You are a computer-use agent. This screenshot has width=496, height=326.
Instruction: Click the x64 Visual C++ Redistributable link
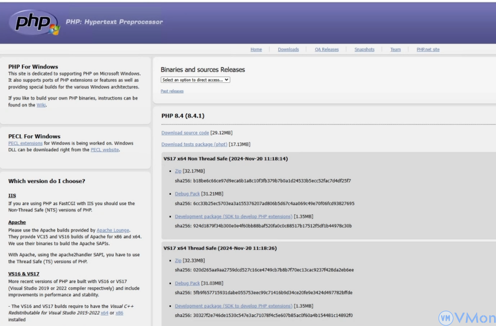(104, 313)
